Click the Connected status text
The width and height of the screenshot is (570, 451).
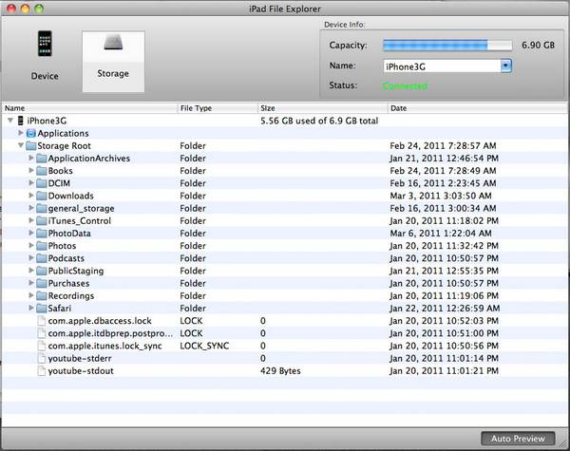(x=405, y=86)
